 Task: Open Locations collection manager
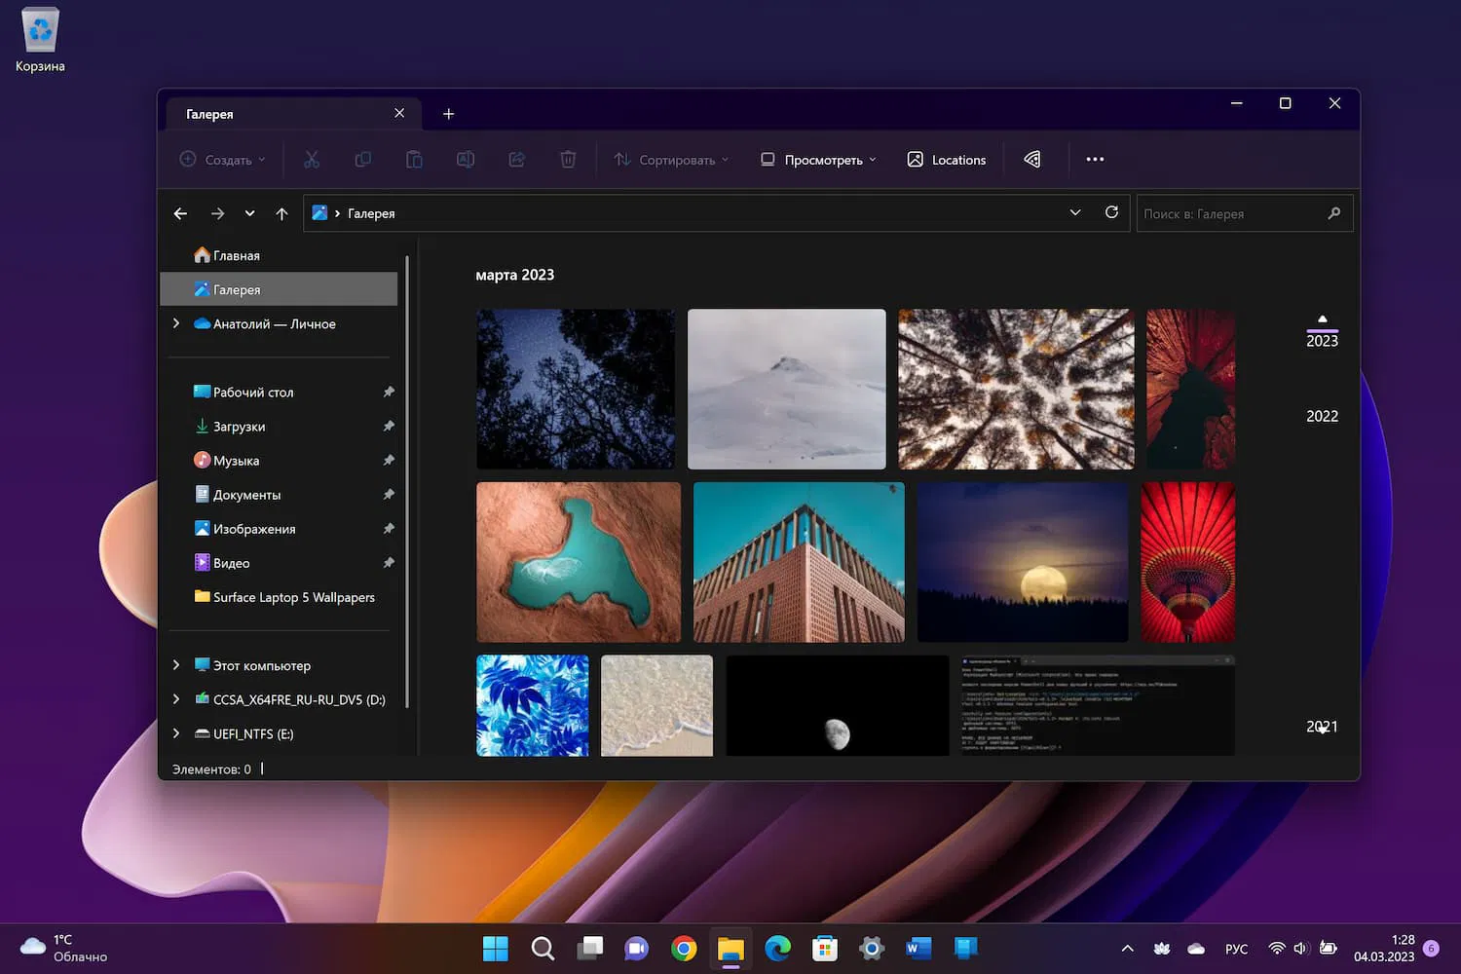947,160
